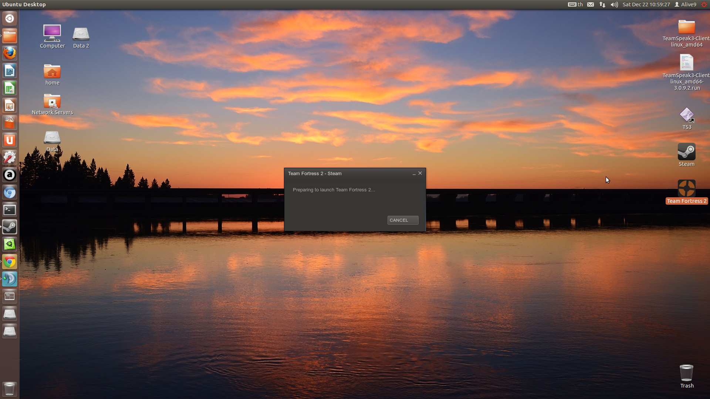Image resolution: width=710 pixels, height=399 pixels.
Task: Open Google Chrome from the launcher
Action: click(x=10, y=262)
